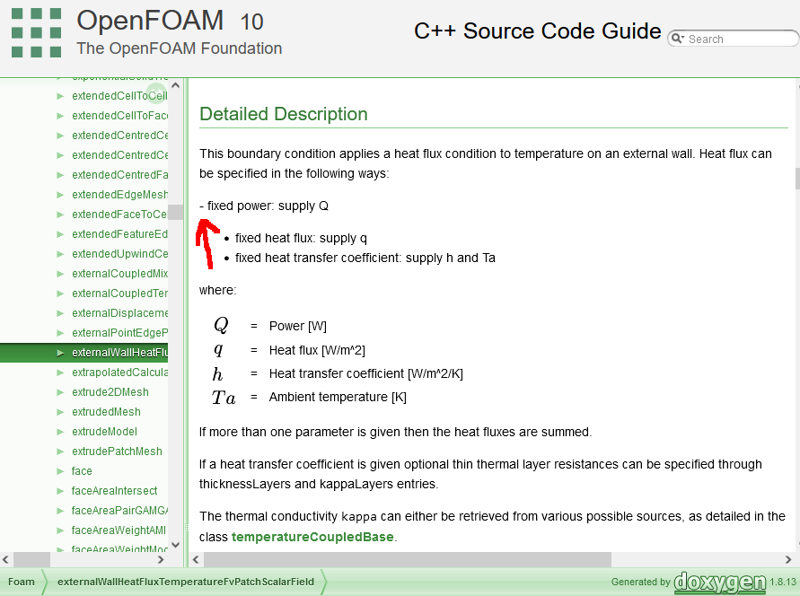Click the OpenFOAM logo grid icon
This screenshot has height=596, width=800.
pyautogui.click(x=36, y=32)
